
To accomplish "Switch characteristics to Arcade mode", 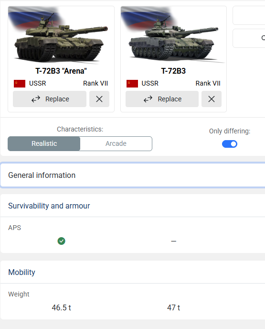I will [116, 143].
